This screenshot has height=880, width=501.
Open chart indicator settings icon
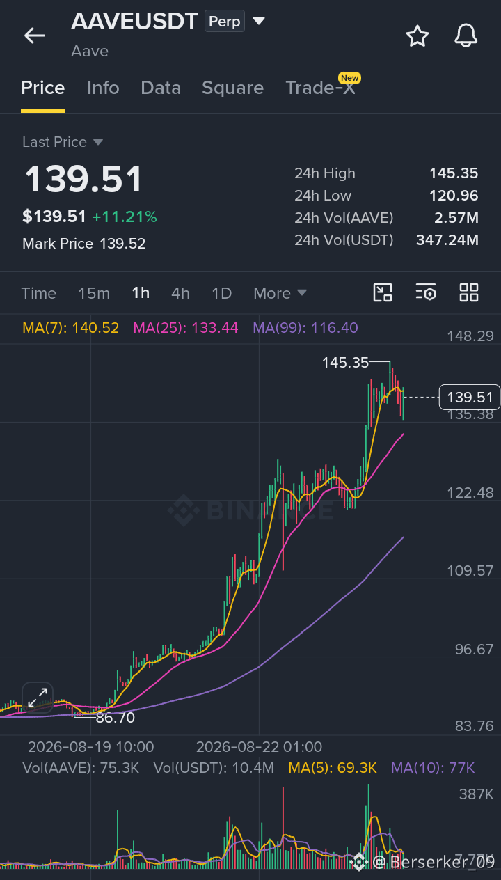426,292
